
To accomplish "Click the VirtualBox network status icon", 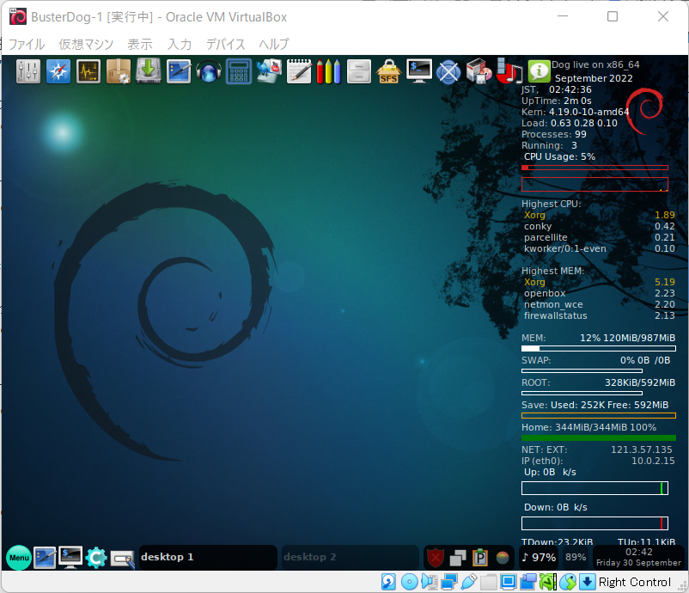I will pos(449,582).
